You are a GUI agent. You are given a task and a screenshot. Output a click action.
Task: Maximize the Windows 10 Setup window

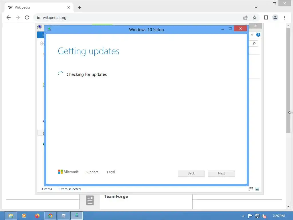pos(230,29)
